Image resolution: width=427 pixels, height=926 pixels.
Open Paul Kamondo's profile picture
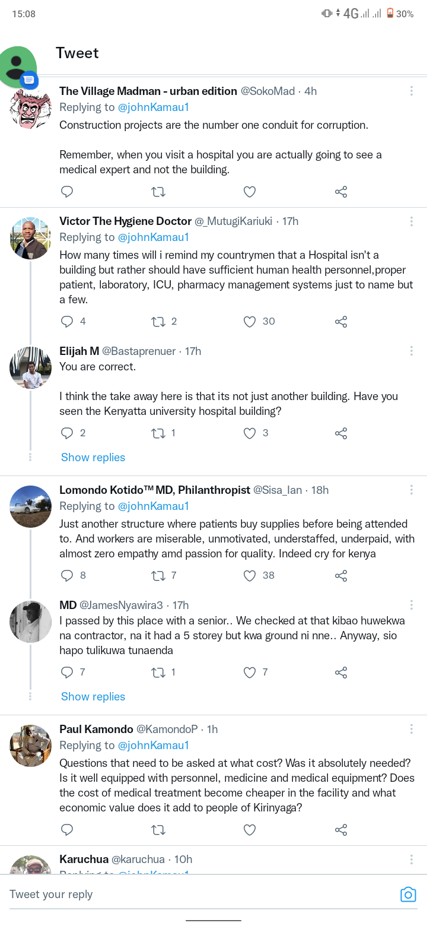[x=31, y=746]
